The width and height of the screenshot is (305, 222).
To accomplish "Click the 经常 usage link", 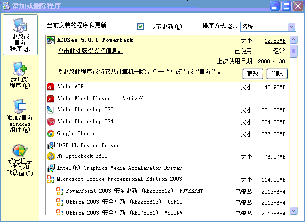I will pyautogui.click(x=279, y=51).
